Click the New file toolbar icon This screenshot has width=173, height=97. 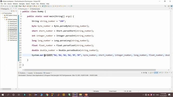2,6
